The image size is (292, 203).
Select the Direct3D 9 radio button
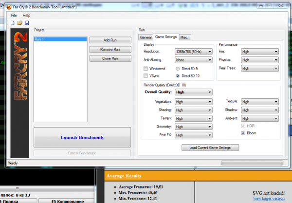(x=178, y=69)
